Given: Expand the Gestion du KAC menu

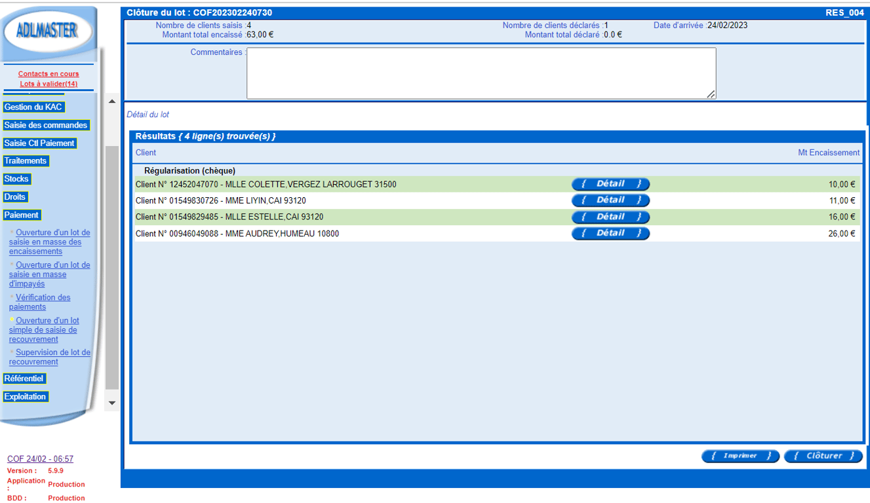Looking at the screenshot, I should (33, 107).
